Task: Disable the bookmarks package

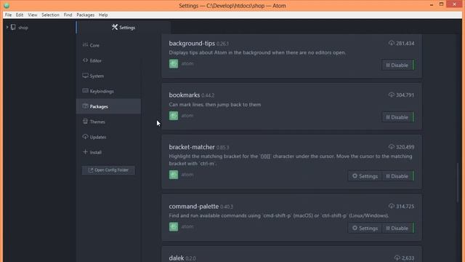Action: point(397,117)
